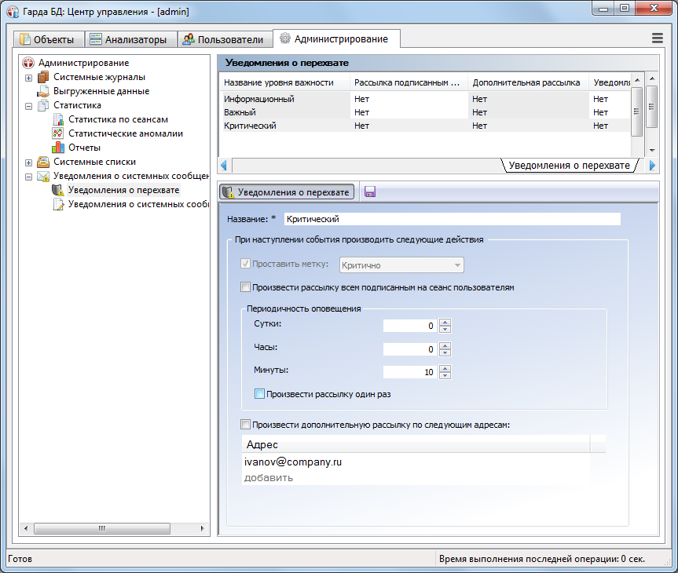Click outer table scrollbar down arrow
This screenshot has width=678, height=573.
(x=652, y=151)
